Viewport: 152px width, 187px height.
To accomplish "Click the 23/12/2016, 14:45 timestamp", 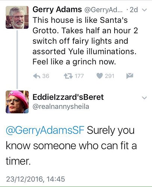I will point(36,179).
